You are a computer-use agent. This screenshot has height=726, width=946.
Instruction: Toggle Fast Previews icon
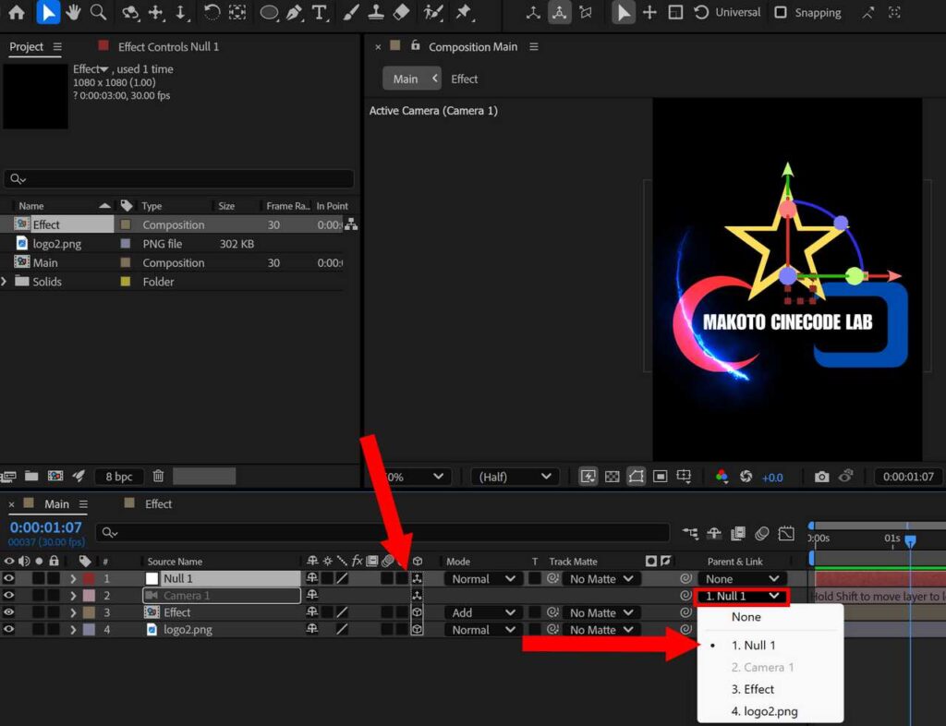pyautogui.click(x=588, y=477)
